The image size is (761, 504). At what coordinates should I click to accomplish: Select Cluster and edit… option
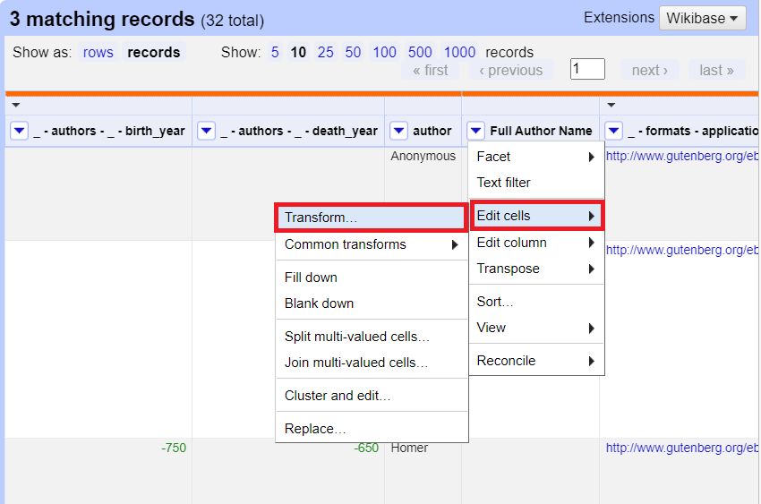click(337, 396)
